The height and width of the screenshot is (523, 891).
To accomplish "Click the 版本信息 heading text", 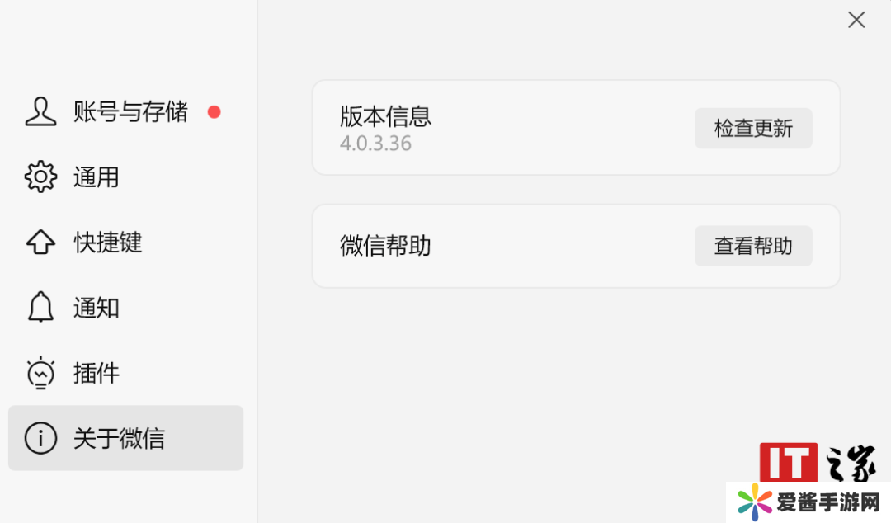I will pos(385,116).
